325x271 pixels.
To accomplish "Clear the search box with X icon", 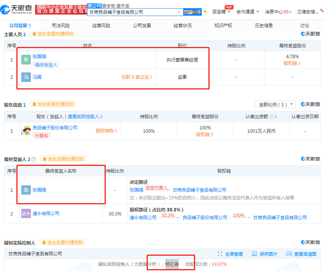I will tap(179, 12).
